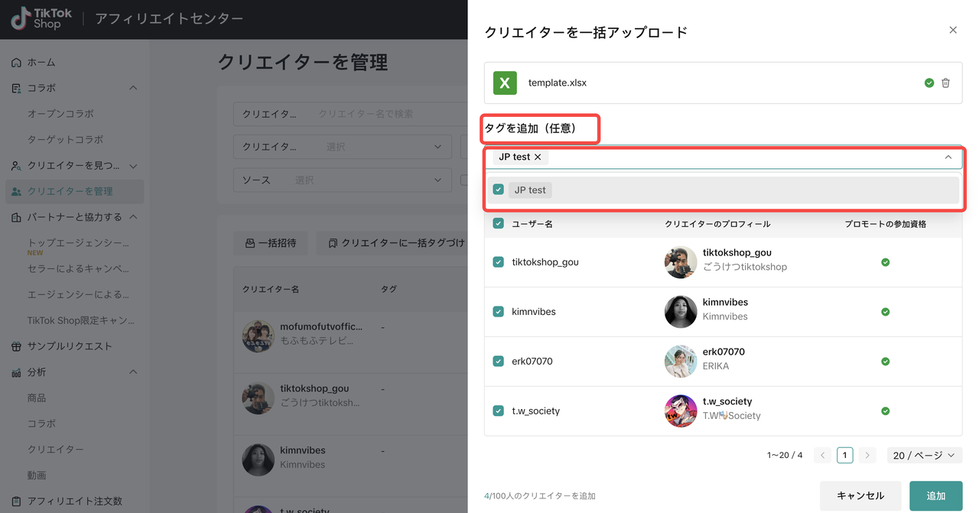979x513 pixels.
Task: Click tiktokshop_gou avatar in upload panel
Action: 681,262
